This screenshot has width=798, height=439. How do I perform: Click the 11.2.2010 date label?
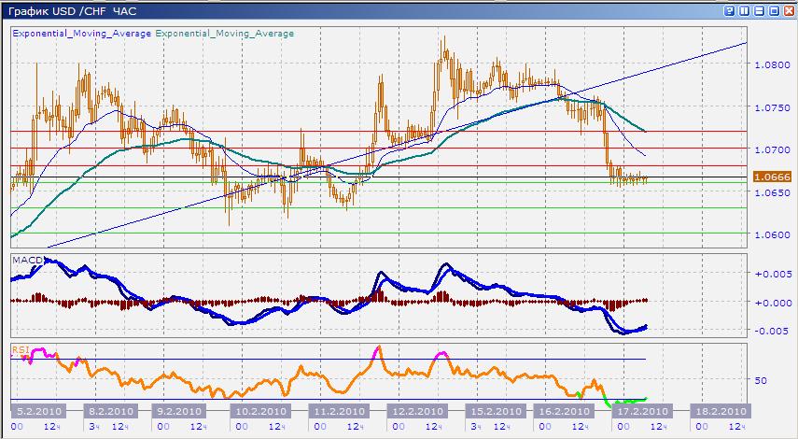point(337,411)
